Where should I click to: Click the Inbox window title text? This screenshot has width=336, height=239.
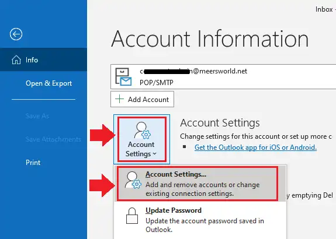pyautogui.click(x=324, y=9)
